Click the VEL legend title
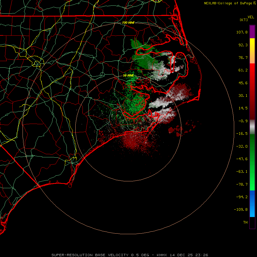This screenshot has height=257, width=257. pos(251,17)
